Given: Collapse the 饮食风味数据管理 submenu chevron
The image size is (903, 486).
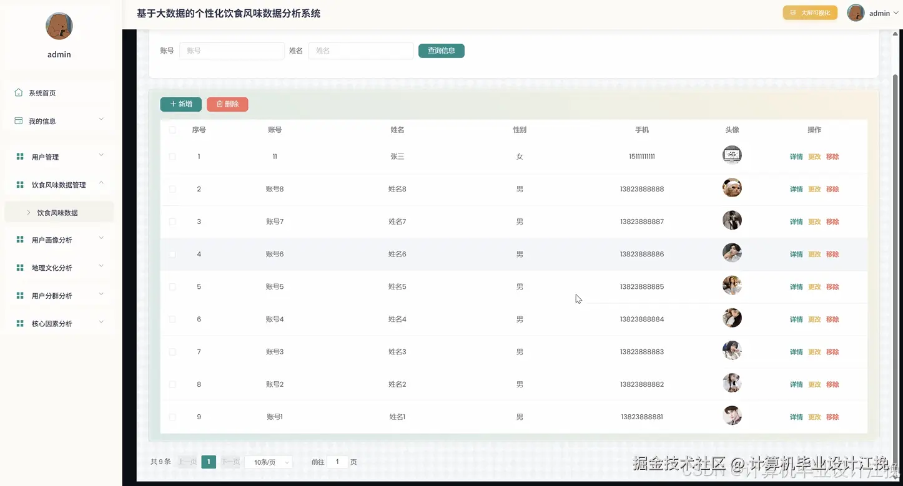Looking at the screenshot, I should (x=101, y=183).
